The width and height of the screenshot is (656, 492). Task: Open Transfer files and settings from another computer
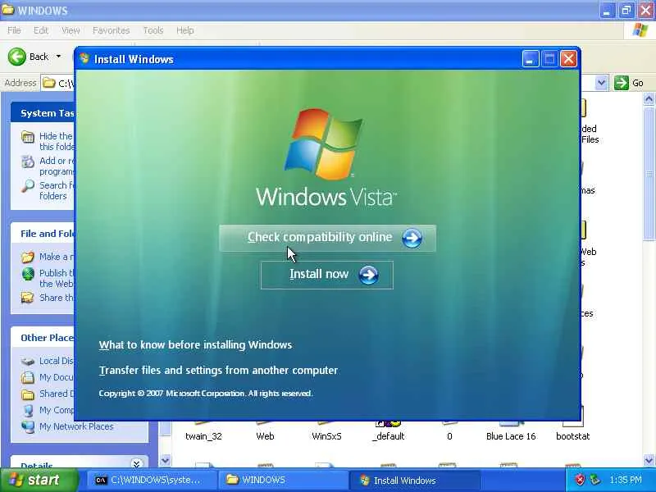[218, 371]
